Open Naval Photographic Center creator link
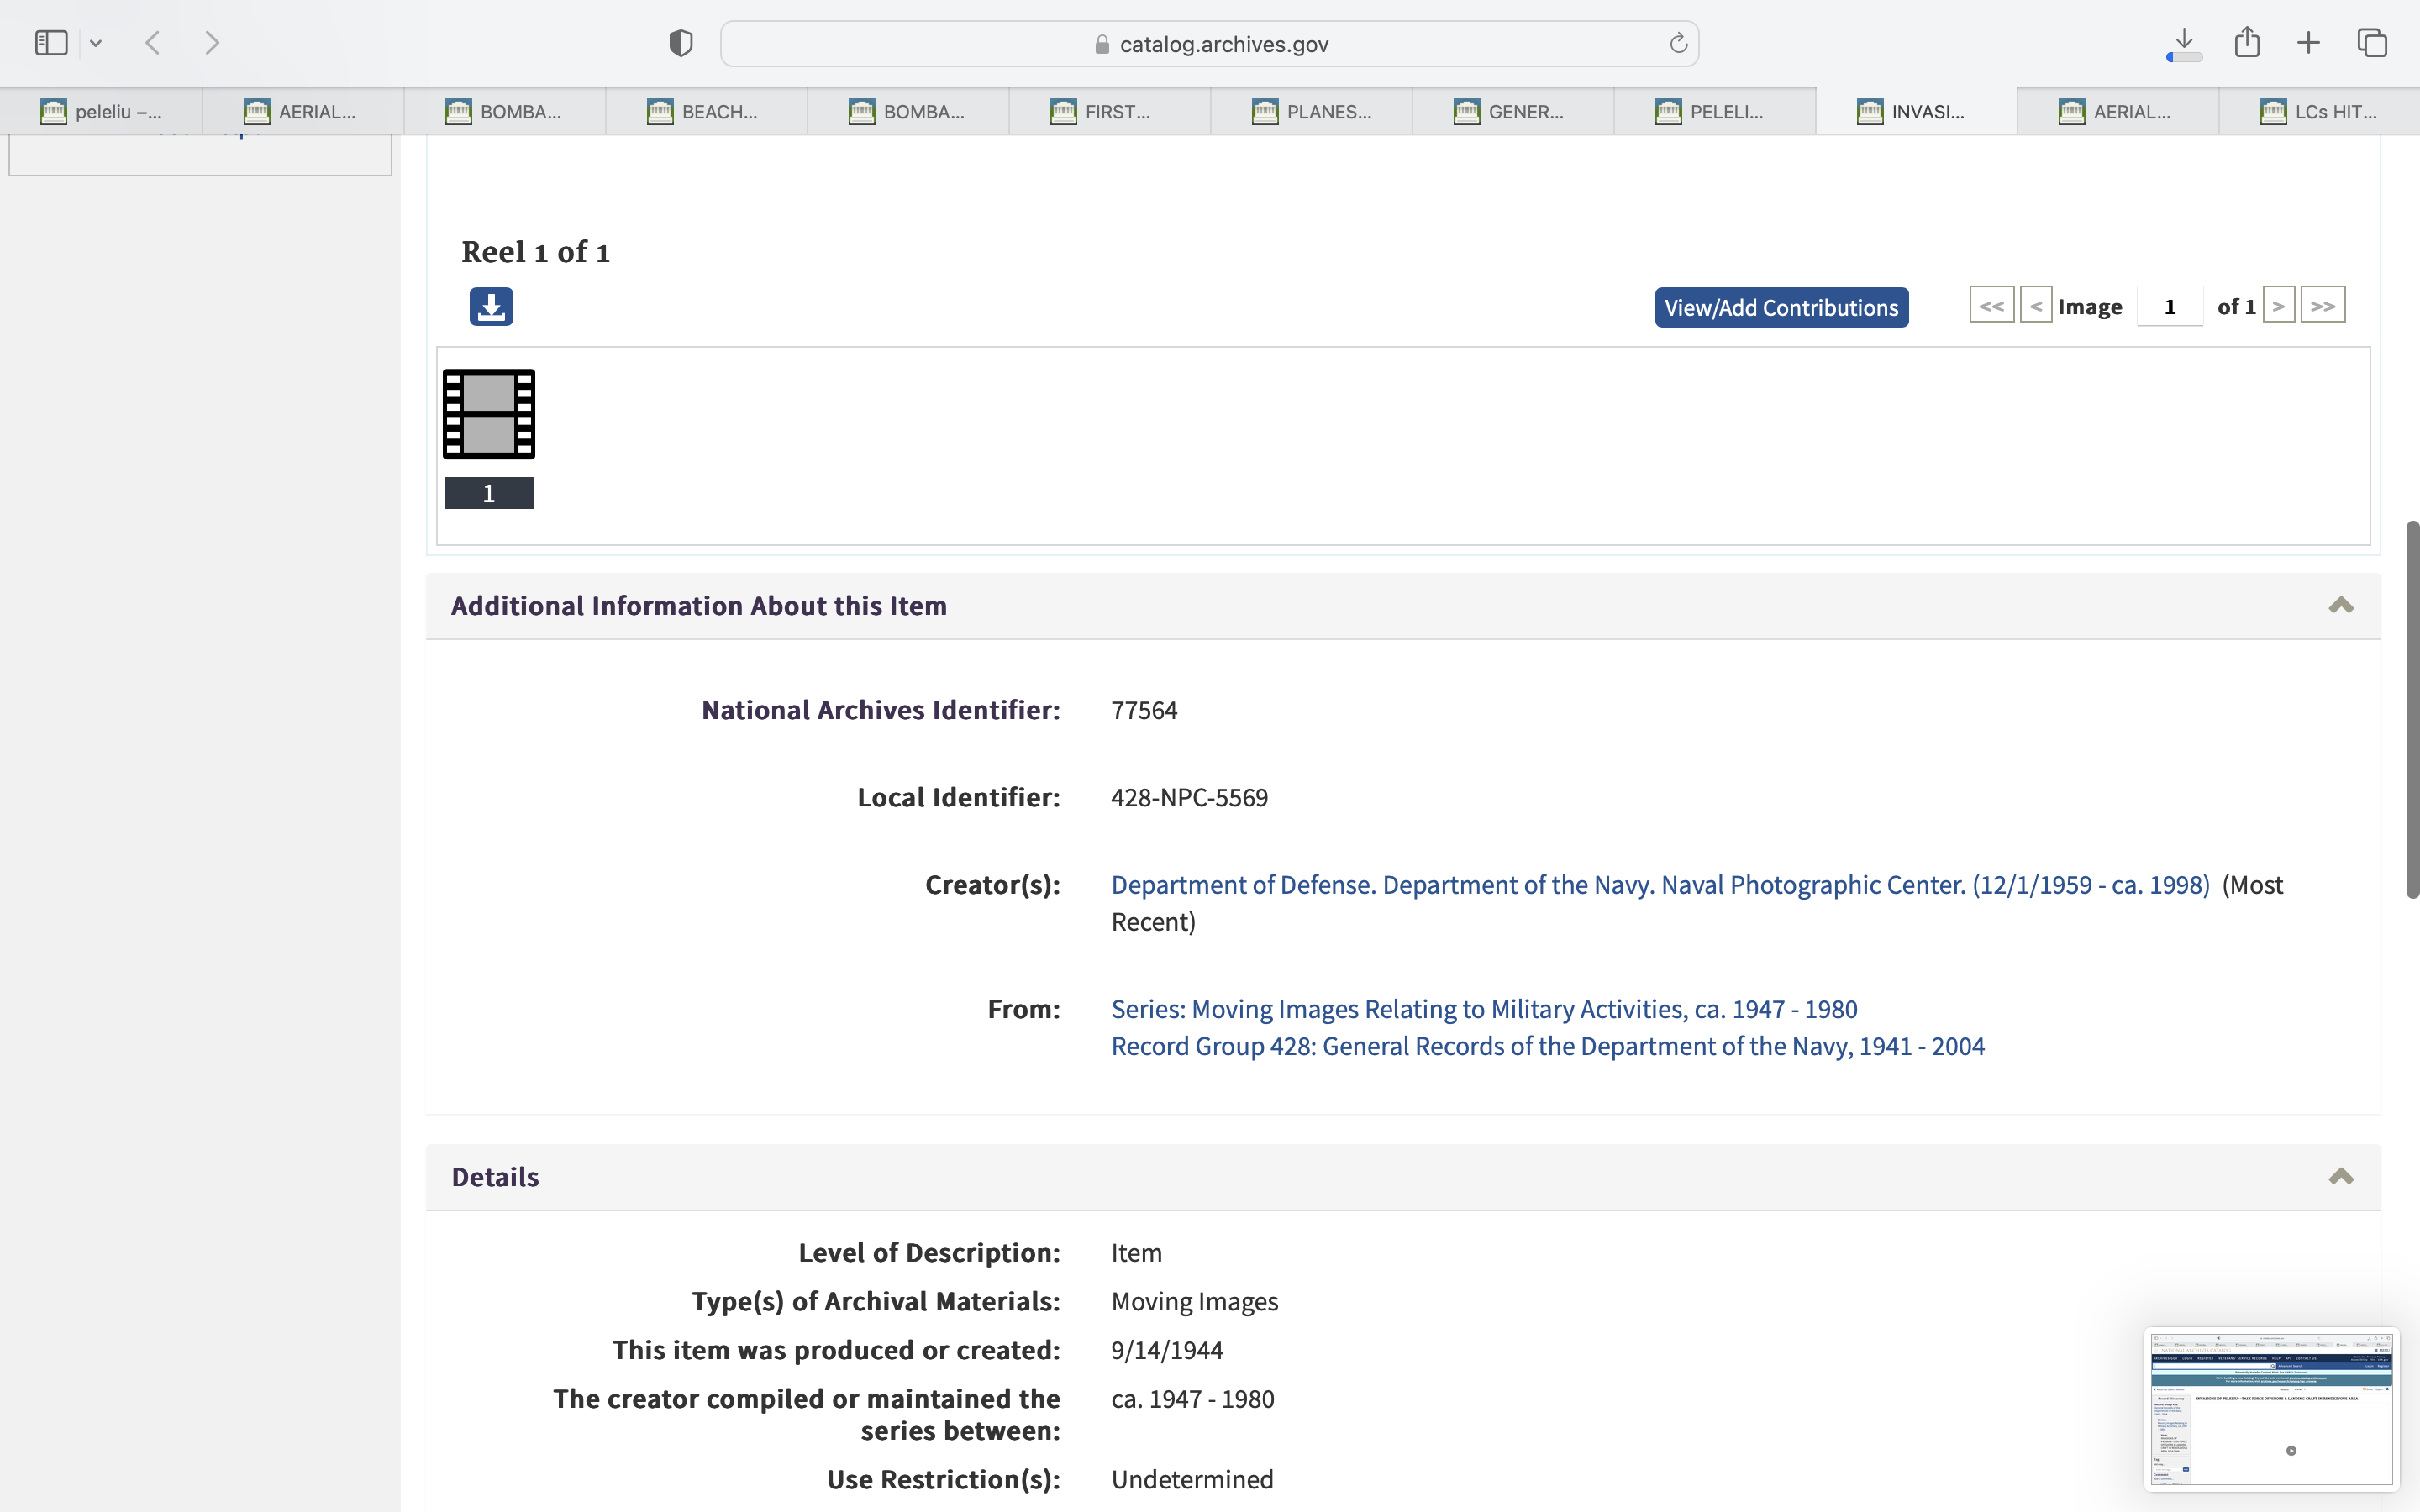Image resolution: width=2420 pixels, height=1512 pixels. click(x=1660, y=885)
